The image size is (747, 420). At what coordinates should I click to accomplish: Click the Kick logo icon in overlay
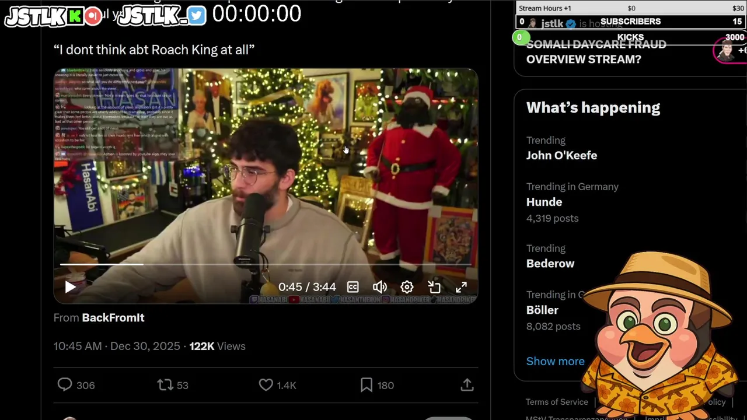tap(75, 16)
